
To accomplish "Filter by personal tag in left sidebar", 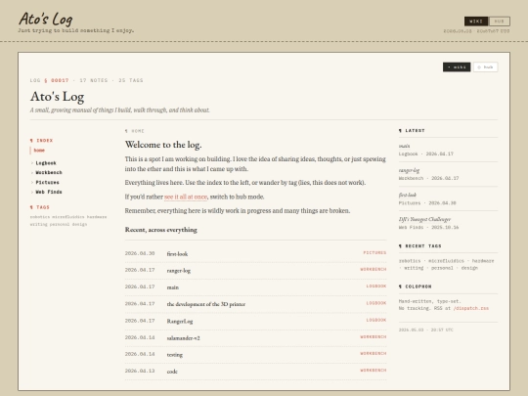I will 60,224.
